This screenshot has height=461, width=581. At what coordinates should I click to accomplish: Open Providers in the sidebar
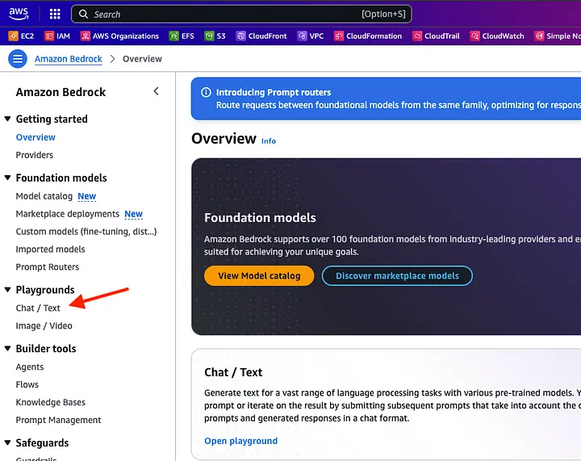(35, 155)
